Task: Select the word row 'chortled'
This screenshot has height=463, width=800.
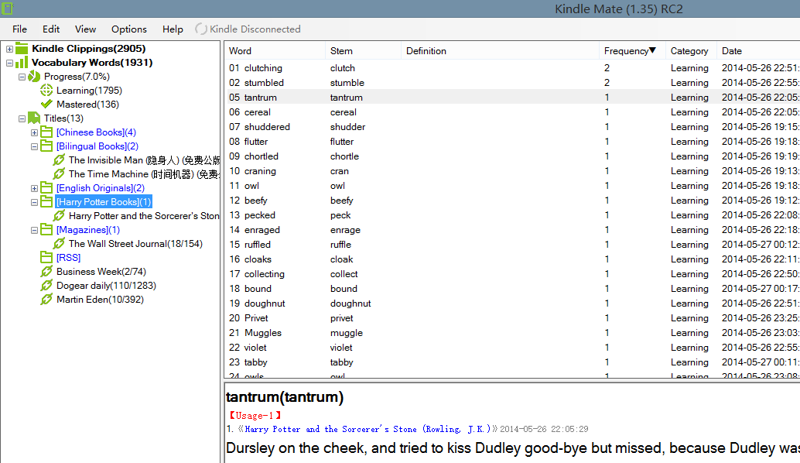Action: pos(512,156)
